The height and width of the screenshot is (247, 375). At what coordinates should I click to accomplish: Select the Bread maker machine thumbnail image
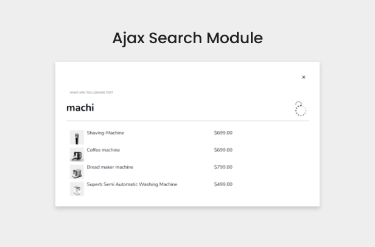pos(77,172)
